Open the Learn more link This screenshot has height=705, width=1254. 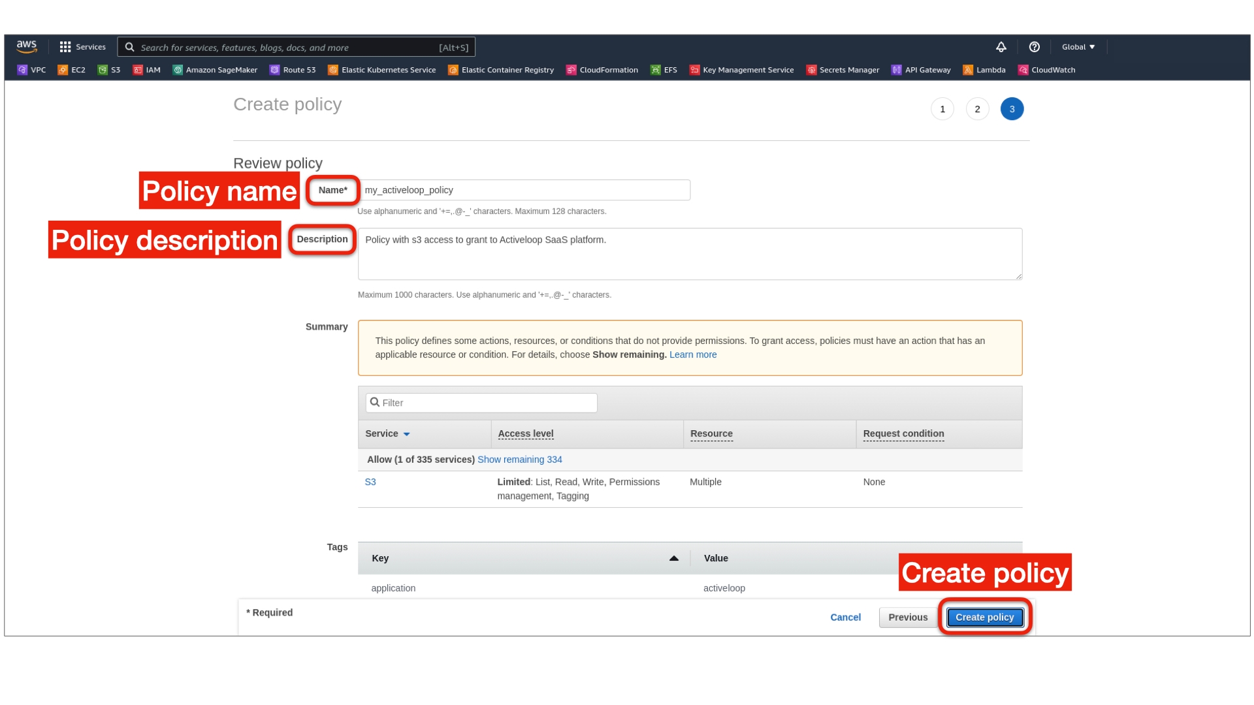692,354
